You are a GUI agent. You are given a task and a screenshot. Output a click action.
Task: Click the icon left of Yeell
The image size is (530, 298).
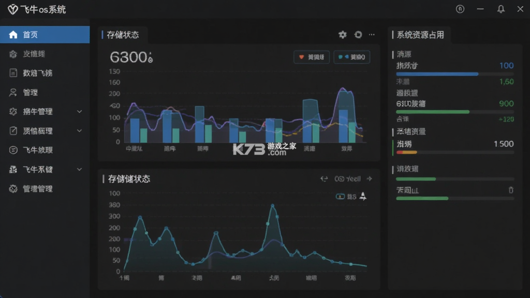tap(340, 178)
